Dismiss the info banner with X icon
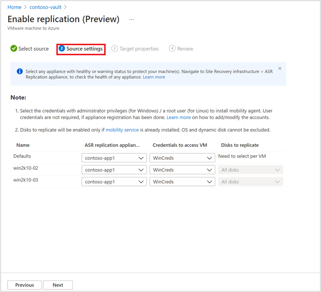Screen dimensions: 321x292 280,68
